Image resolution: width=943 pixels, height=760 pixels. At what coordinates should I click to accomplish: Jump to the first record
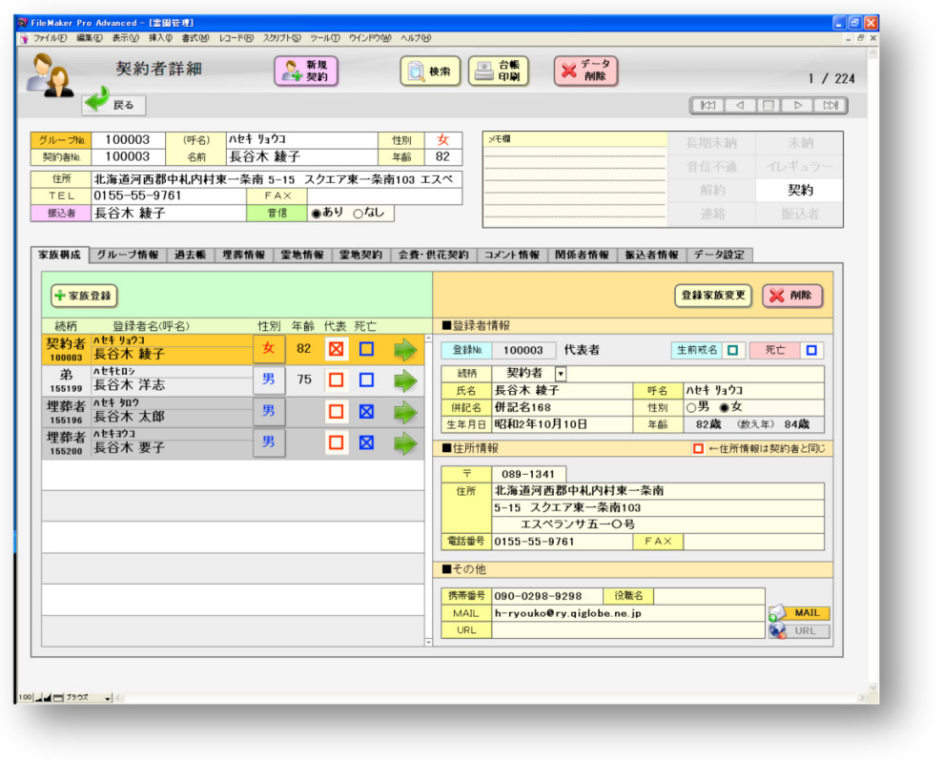coord(707,105)
